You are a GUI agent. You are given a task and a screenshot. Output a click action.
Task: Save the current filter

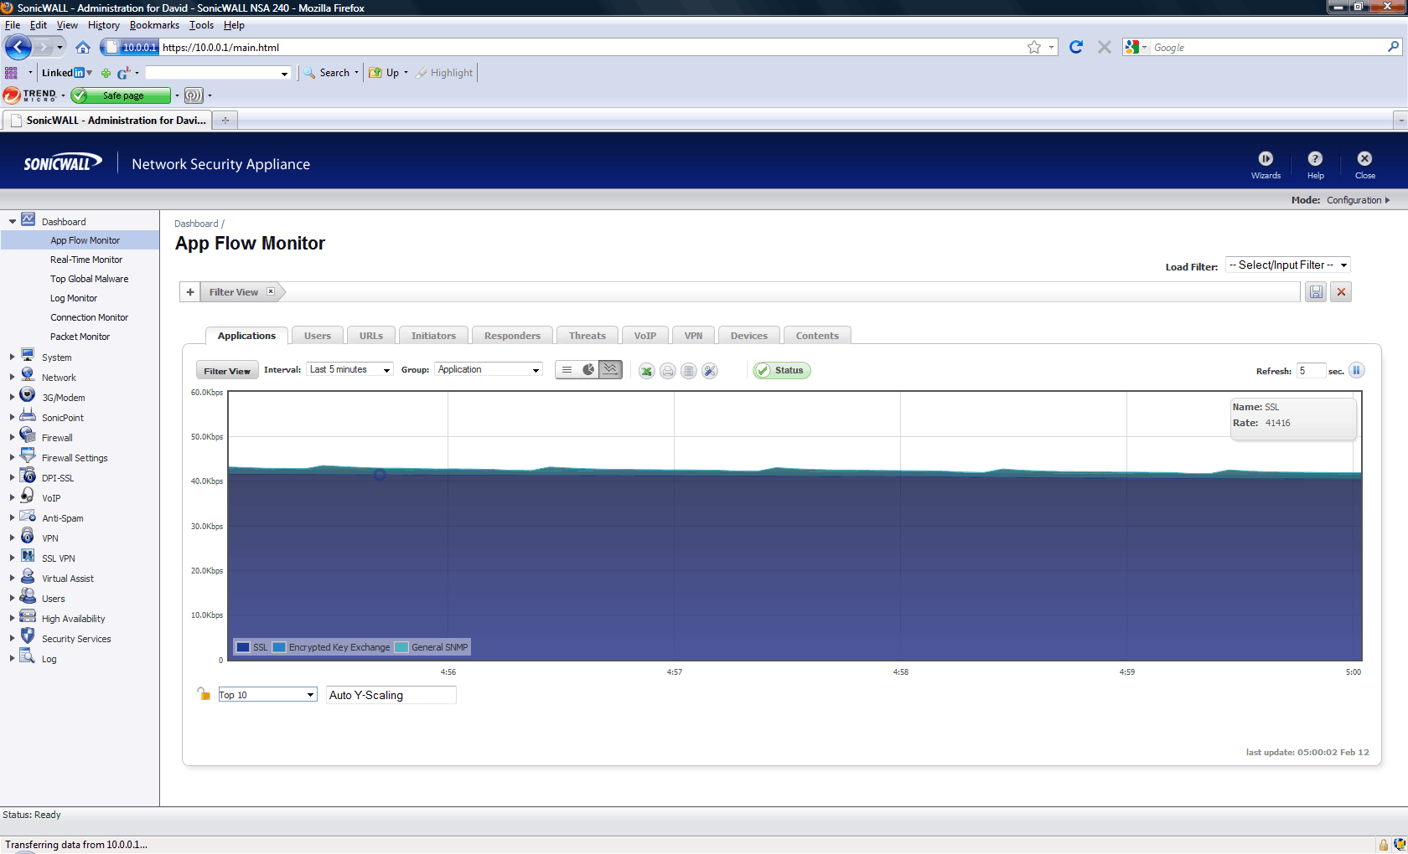tap(1316, 292)
